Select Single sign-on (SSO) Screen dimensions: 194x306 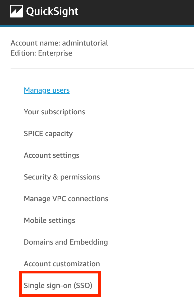click(58, 286)
